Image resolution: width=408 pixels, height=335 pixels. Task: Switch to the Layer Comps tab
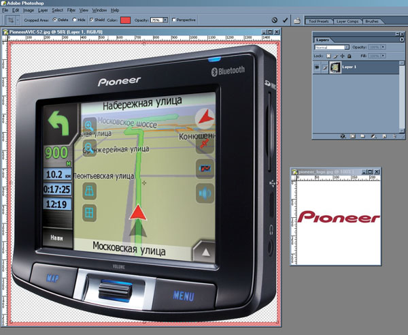pyautogui.click(x=347, y=21)
